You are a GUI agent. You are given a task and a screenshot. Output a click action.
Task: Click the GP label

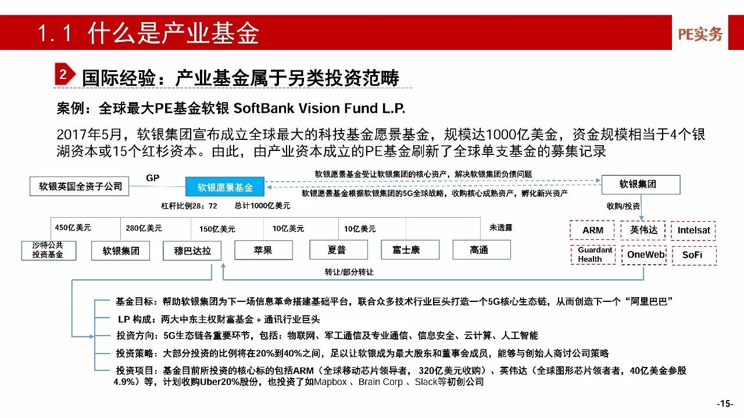153,178
